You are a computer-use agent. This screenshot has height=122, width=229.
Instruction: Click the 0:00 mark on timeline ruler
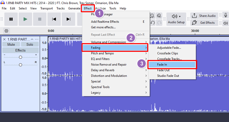click(51, 31)
